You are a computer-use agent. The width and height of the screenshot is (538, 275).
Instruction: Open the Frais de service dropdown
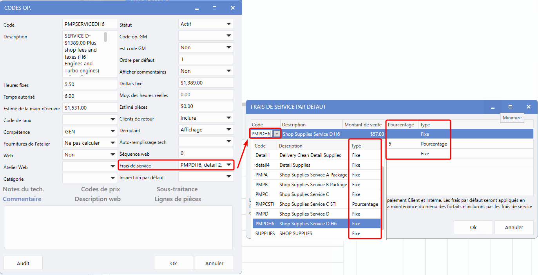point(228,165)
